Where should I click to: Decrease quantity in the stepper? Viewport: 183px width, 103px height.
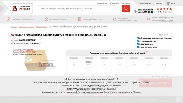[87, 69]
